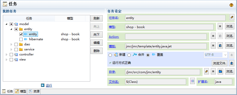Expand the service folder node
The height and width of the screenshot is (95, 237).
click(11, 49)
